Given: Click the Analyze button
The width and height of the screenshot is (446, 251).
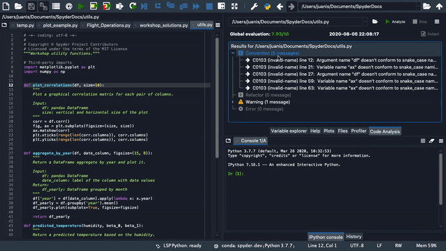Looking at the screenshot, I should tap(395, 21).
